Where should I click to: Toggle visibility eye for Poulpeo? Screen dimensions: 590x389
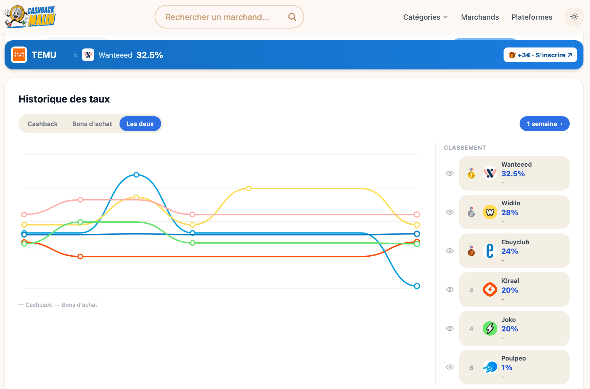[x=450, y=367]
